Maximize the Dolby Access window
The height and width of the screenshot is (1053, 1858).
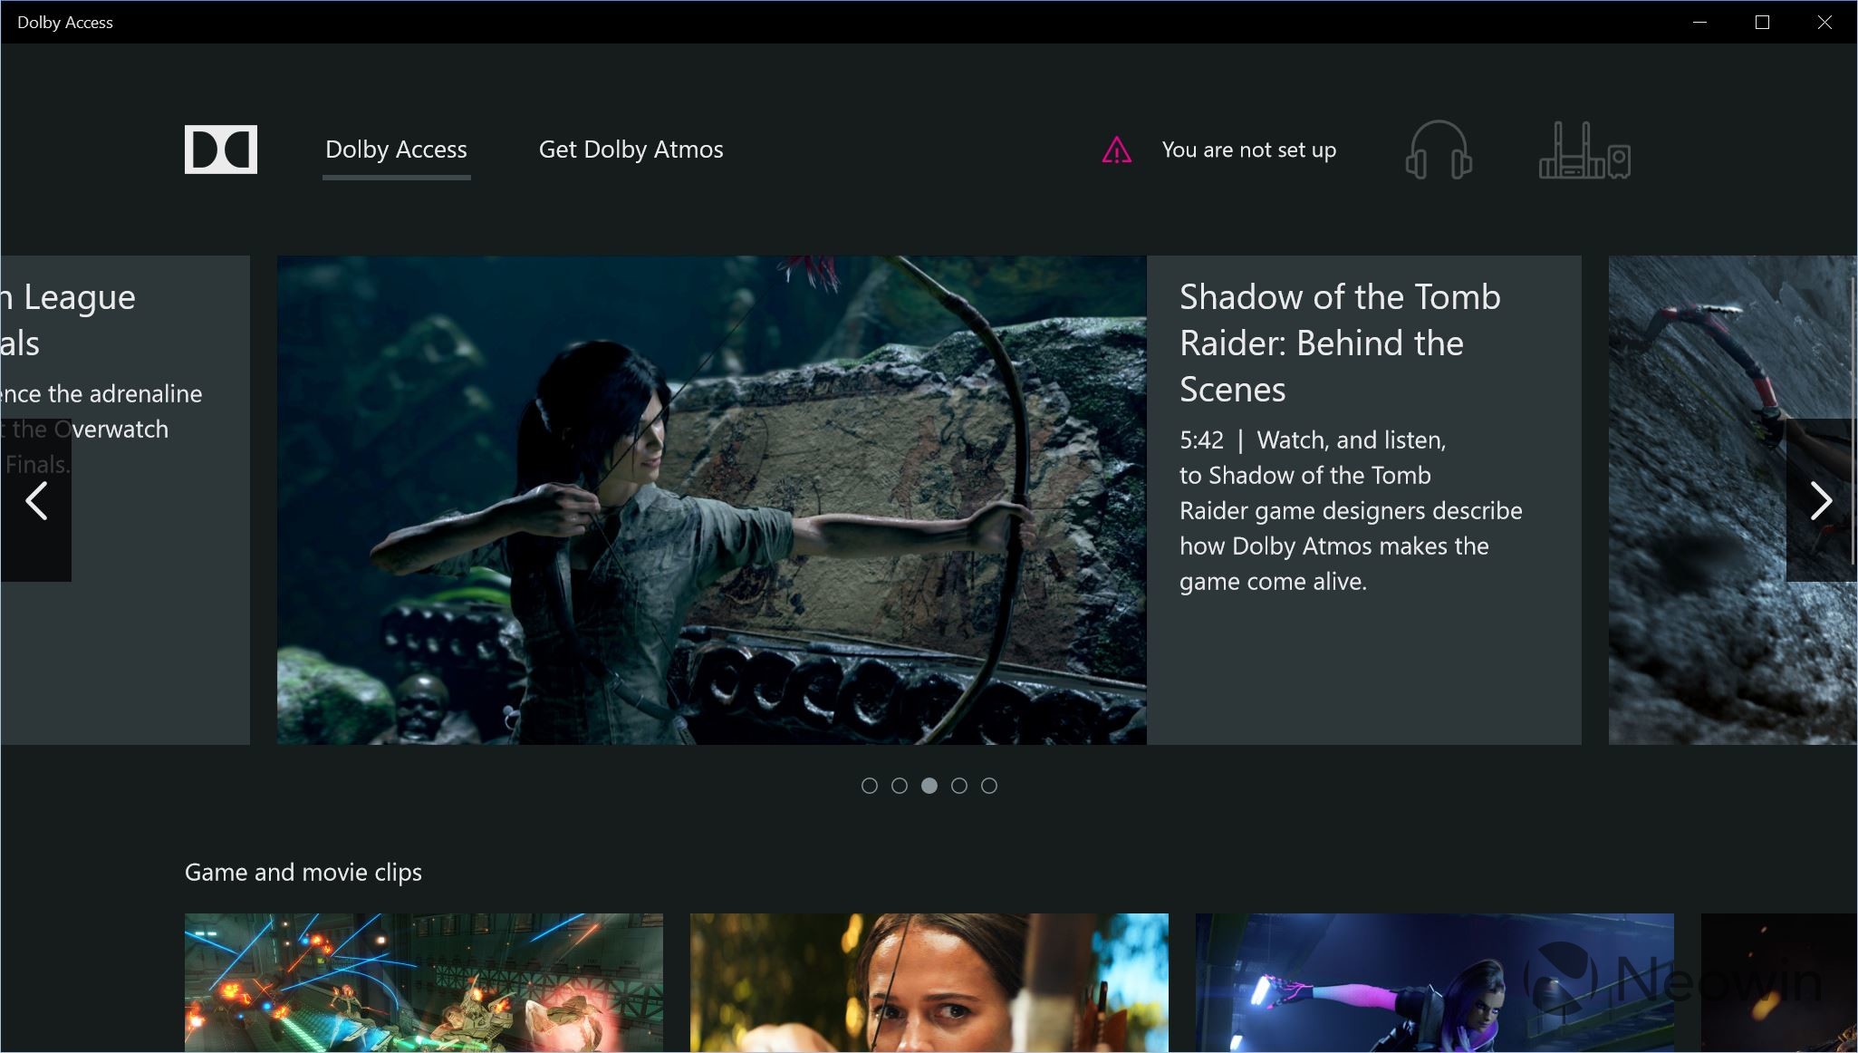pos(1762,22)
